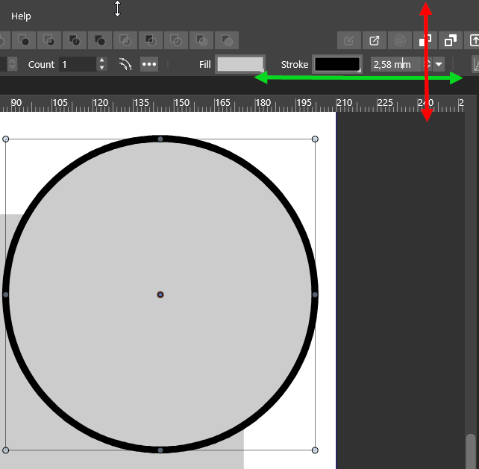This screenshot has height=469, width=479.
Task: Click the dimmed globe icon in toolbar
Action: [400, 40]
